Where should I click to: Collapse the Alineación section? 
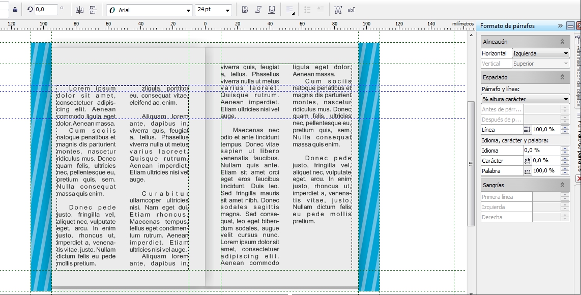click(x=562, y=42)
